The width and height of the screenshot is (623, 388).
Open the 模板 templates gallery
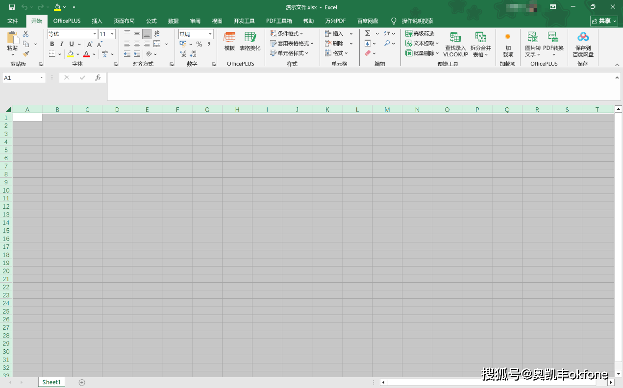[x=229, y=41]
